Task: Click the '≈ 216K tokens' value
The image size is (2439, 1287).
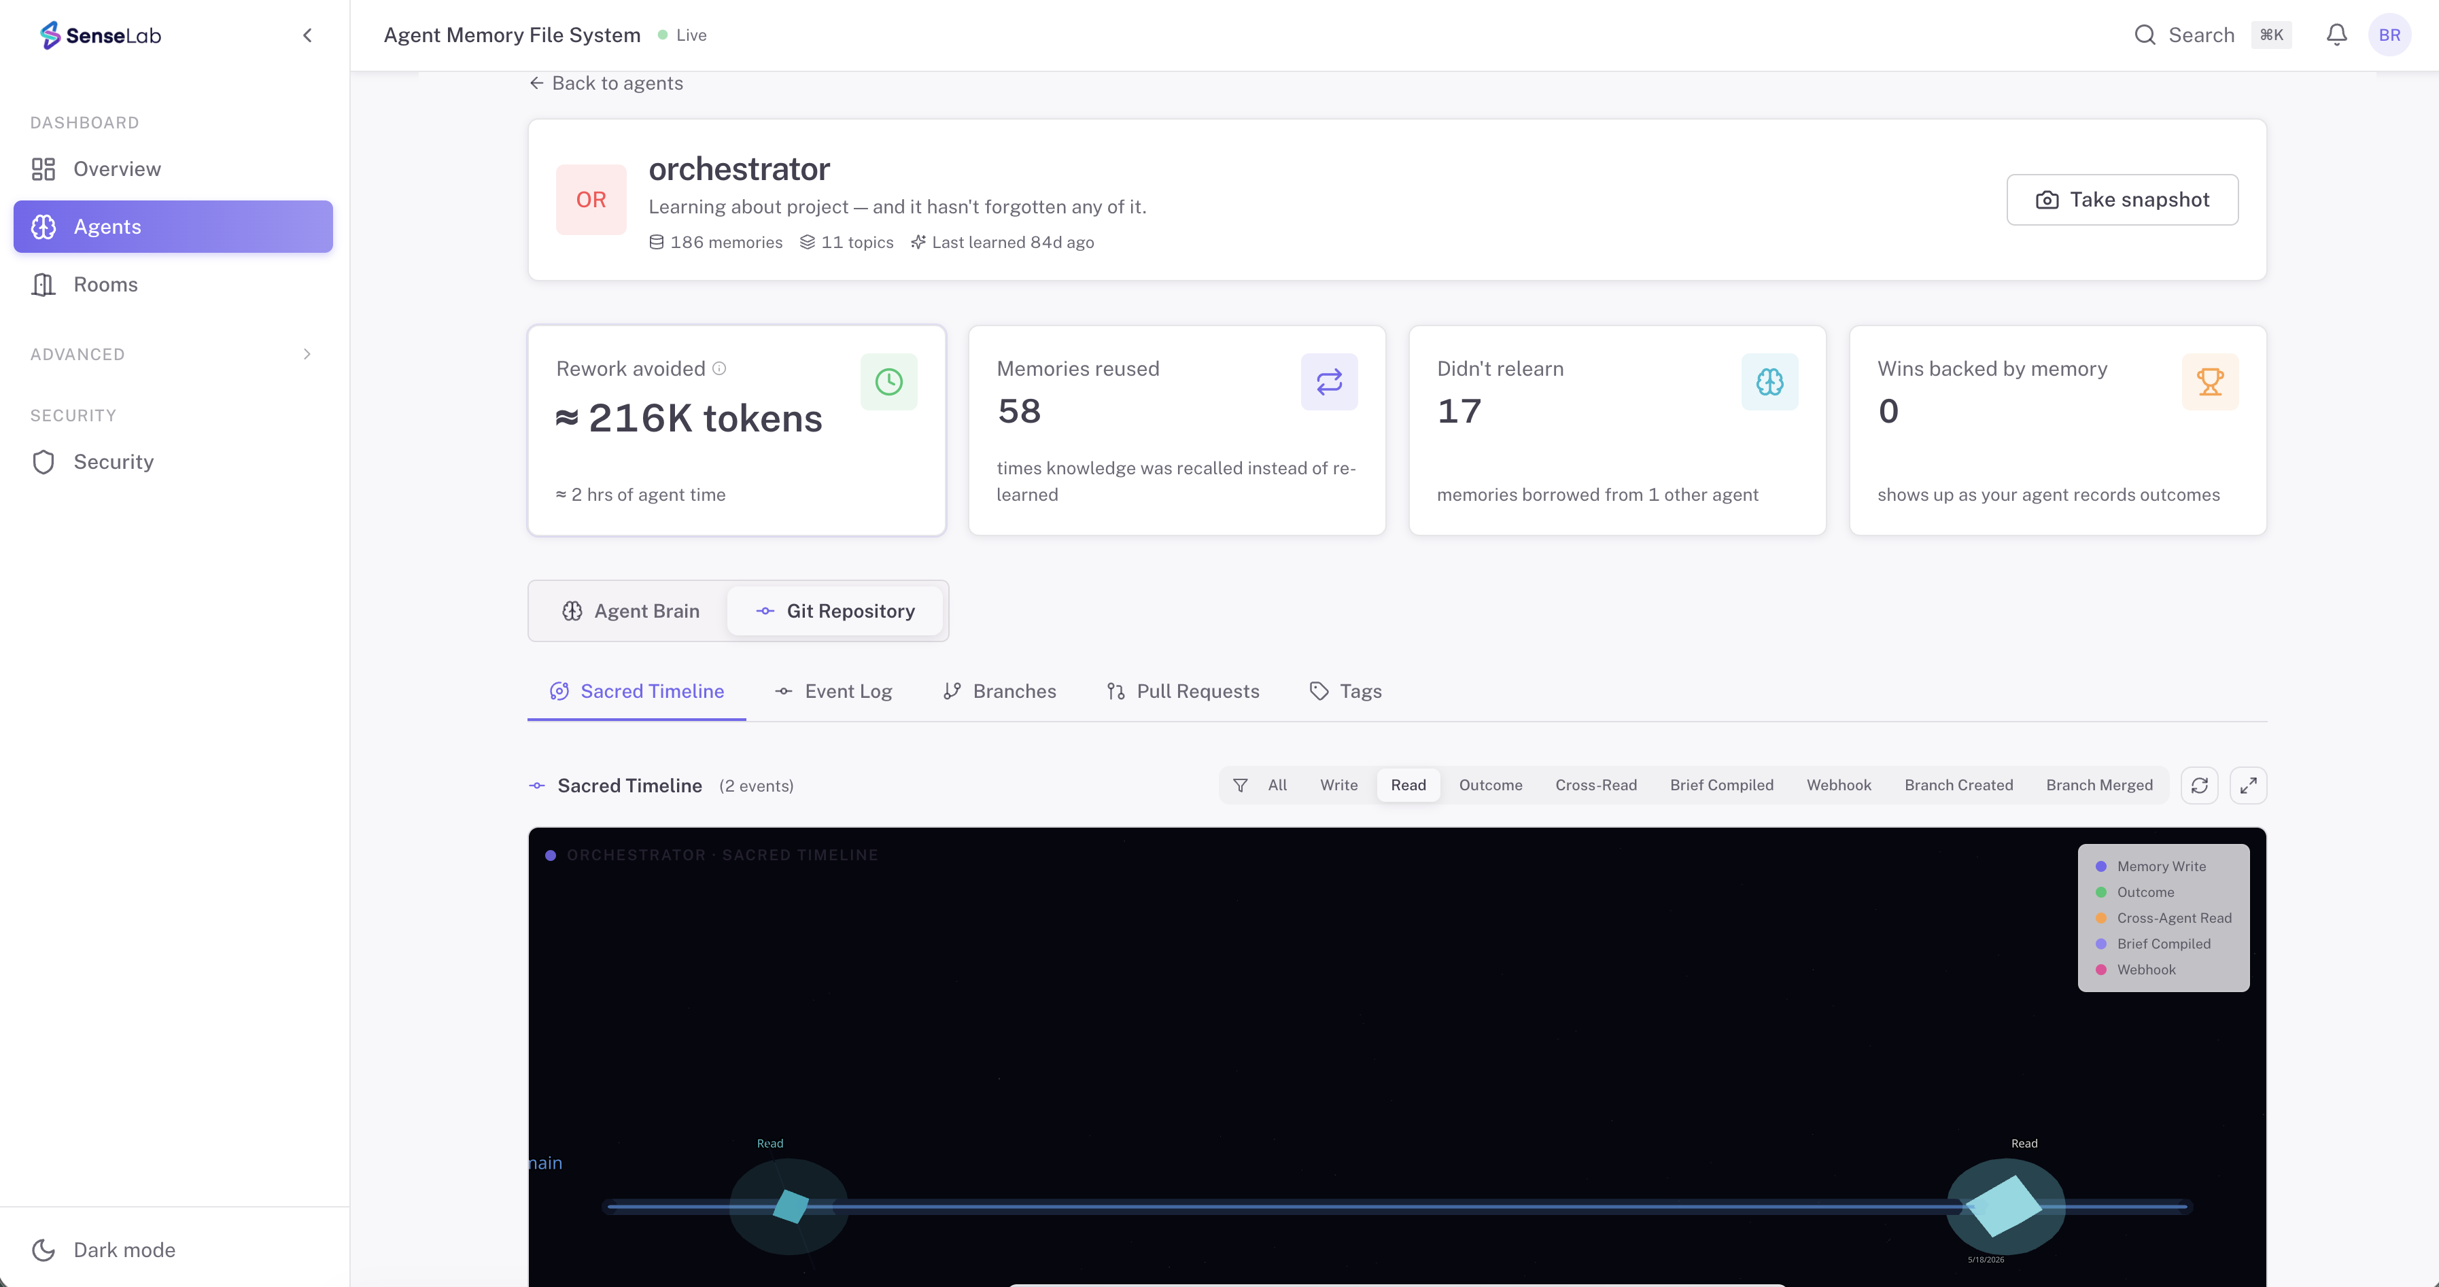Action: click(x=689, y=419)
